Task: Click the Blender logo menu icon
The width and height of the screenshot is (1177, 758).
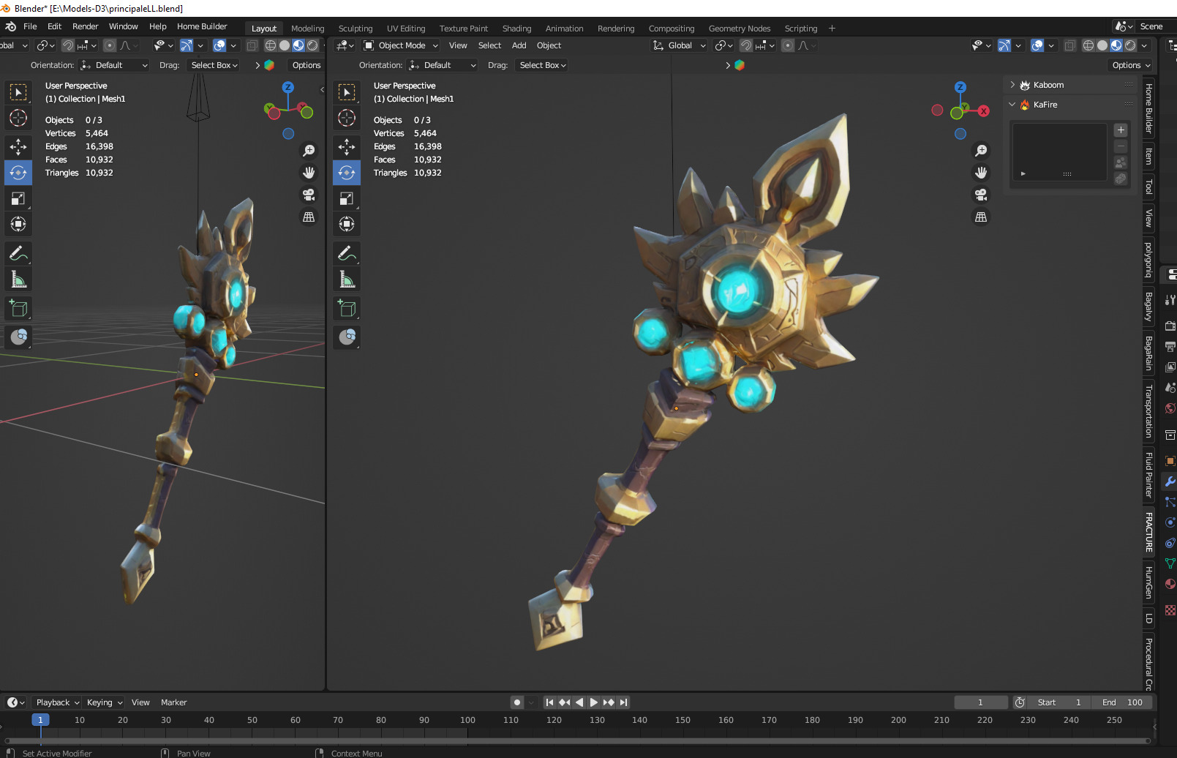Action: pyautogui.click(x=10, y=26)
